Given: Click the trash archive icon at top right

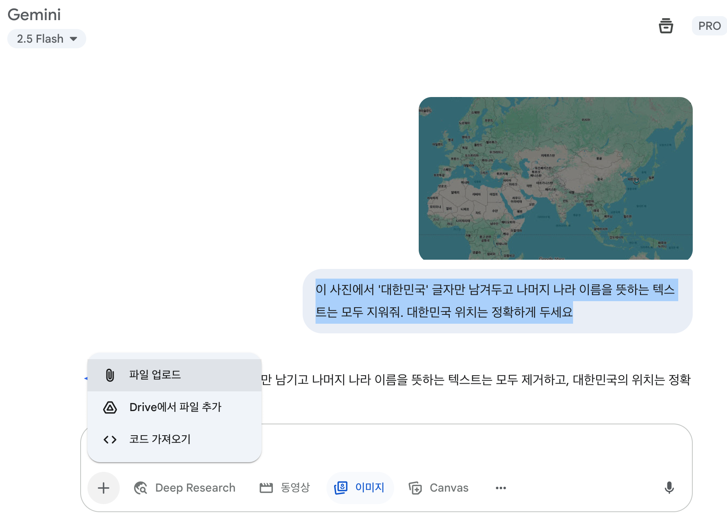Looking at the screenshot, I should pyautogui.click(x=667, y=26).
